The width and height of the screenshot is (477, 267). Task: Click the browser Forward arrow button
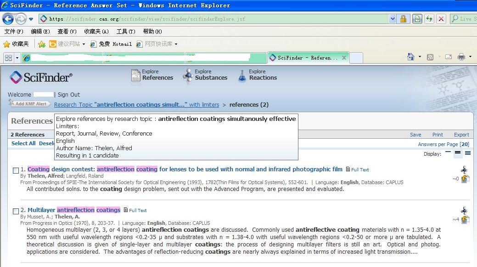tap(21, 19)
